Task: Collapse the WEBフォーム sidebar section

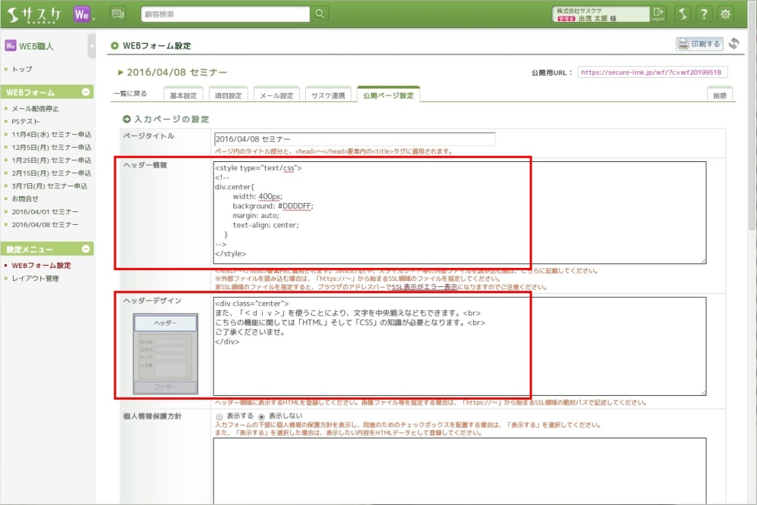Action: click(x=86, y=92)
